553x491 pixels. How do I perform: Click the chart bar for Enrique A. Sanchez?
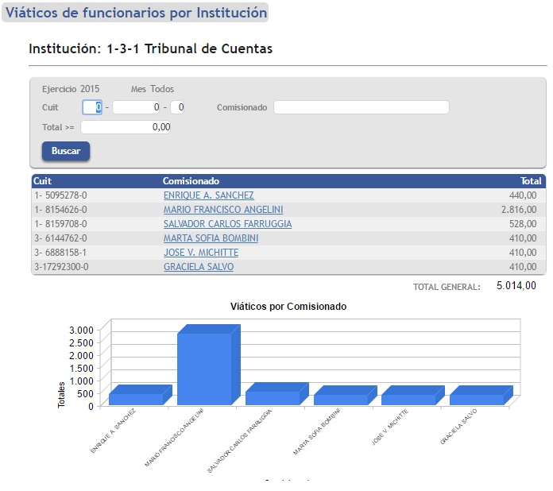[x=137, y=397]
